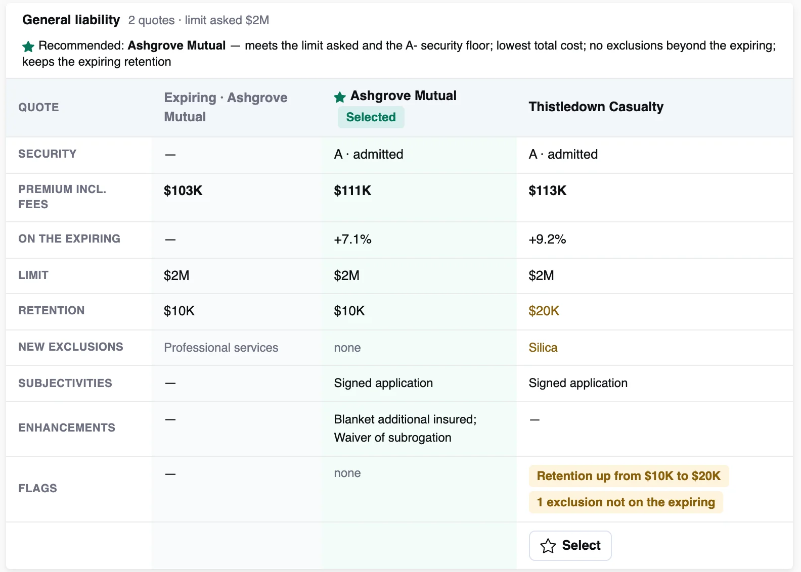Click the "+7.1%" change value
The image size is (801, 572).
352,239
